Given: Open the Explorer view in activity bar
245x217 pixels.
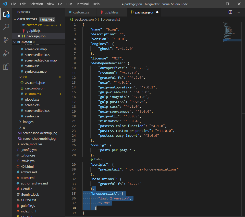Looking at the screenshot, I should (6, 14).
